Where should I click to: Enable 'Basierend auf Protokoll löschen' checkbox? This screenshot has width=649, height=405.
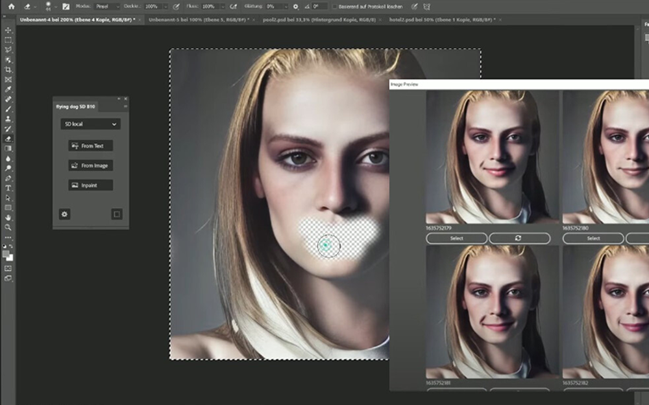(x=334, y=6)
